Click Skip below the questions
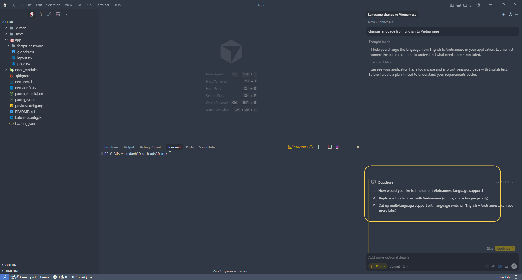Screen dimensions: 522x280 (490, 248)
